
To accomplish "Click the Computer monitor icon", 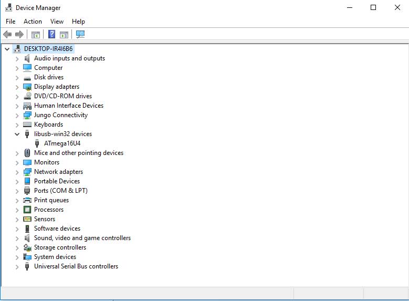I will pos(27,68).
